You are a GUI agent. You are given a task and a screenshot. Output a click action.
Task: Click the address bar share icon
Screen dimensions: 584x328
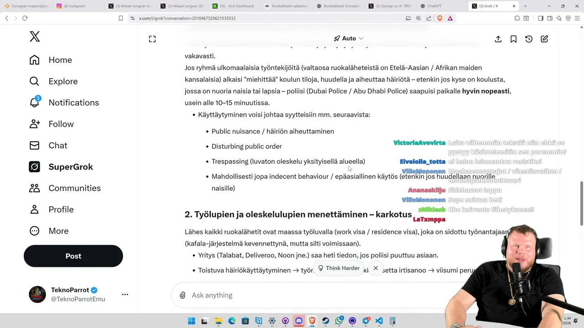429,18
